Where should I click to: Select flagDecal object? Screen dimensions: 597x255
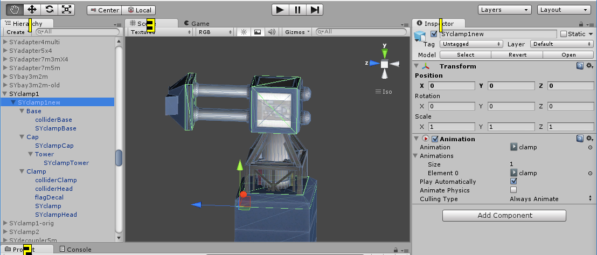[x=49, y=197]
